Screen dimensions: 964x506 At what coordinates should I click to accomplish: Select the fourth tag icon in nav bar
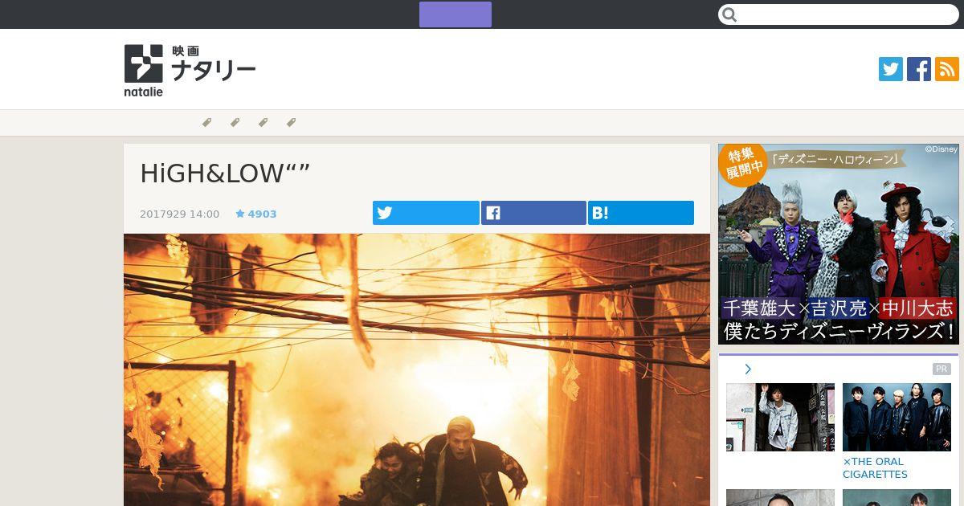point(291,123)
